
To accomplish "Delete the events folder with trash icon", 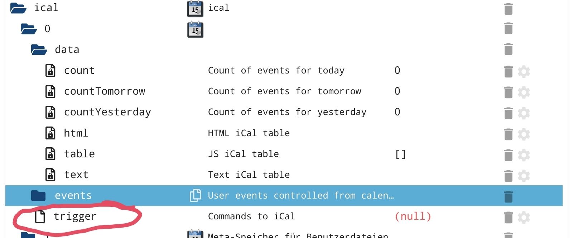I will click(508, 196).
